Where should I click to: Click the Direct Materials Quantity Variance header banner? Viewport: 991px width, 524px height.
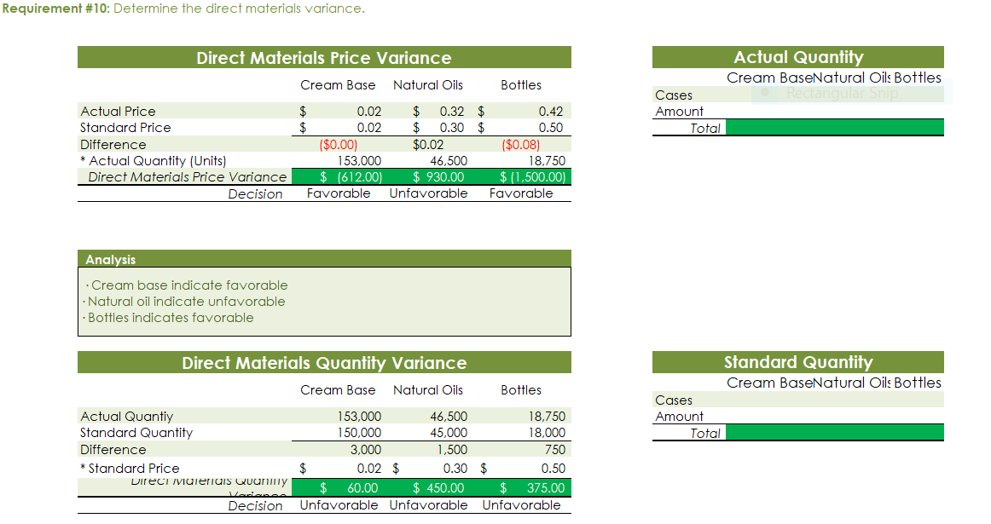click(324, 362)
